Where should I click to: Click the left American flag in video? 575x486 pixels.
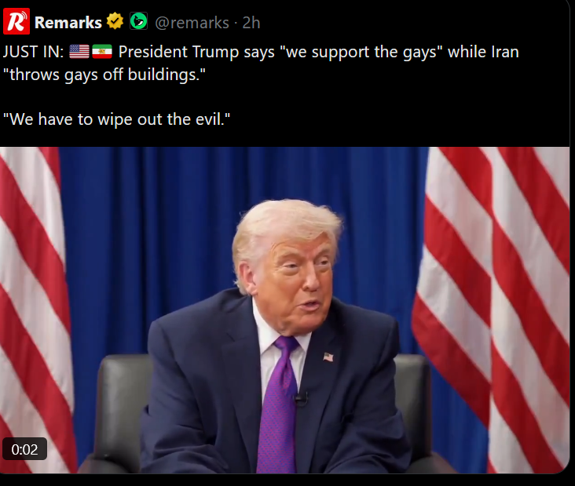tap(35, 309)
